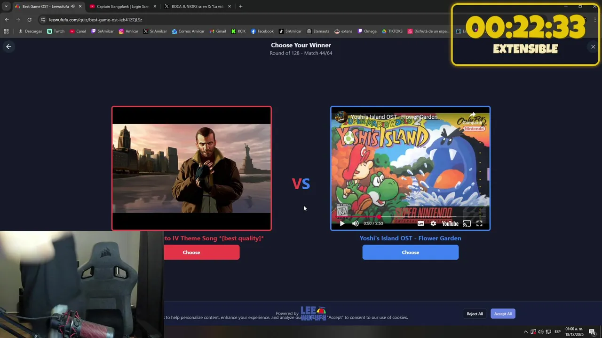Cast the video with the Cast icon
602x338 pixels.
467,223
